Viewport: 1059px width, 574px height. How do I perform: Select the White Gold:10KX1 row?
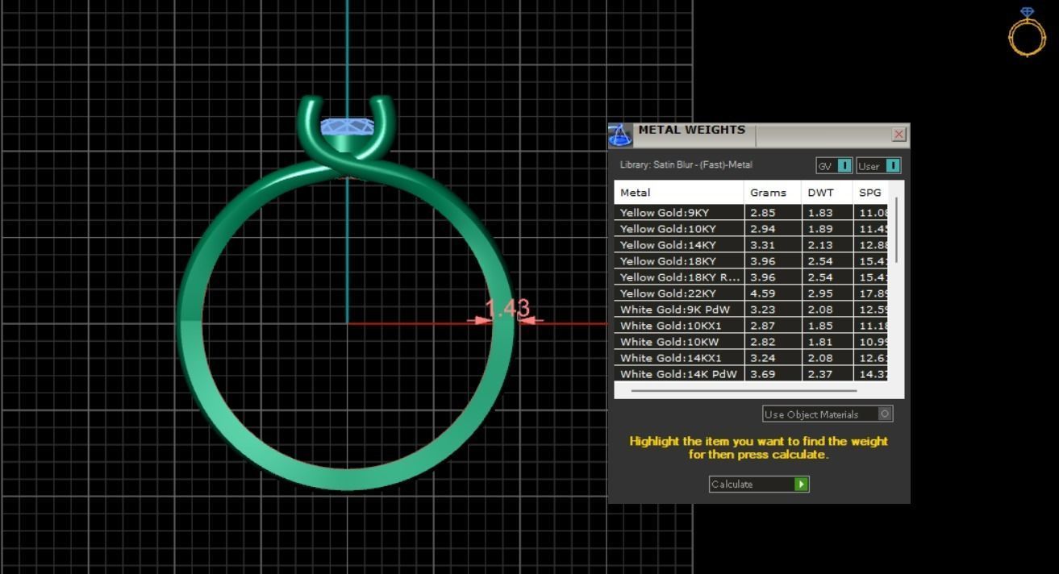coord(751,326)
